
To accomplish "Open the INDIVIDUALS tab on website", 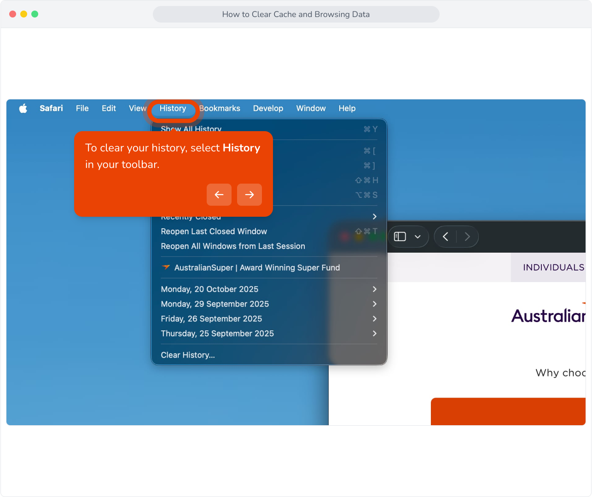I will 553,267.
